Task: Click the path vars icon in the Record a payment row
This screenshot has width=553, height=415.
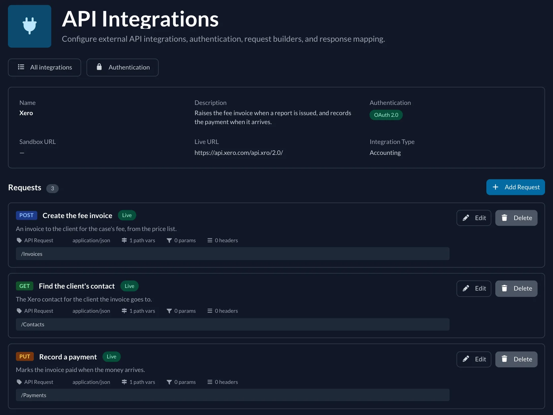Action: pyautogui.click(x=124, y=382)
